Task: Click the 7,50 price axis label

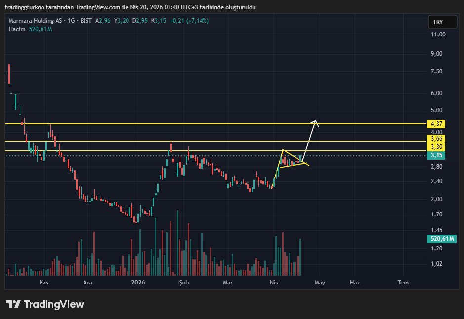Action: click(436, 71)
